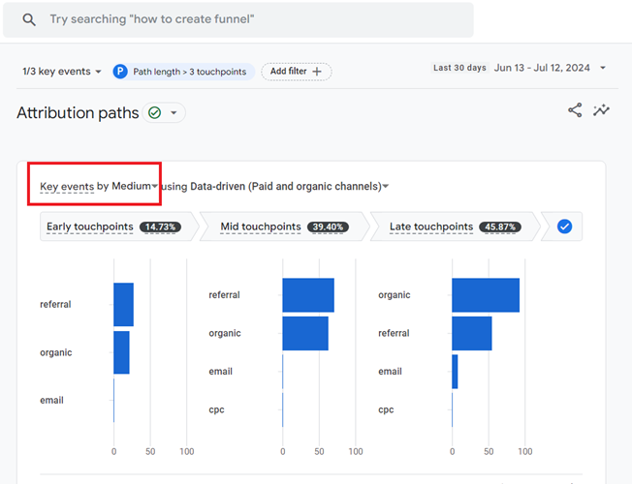Open the Medium dimension dropdown
The height and width of the screenshot is (484, 632).
[135, 186]
